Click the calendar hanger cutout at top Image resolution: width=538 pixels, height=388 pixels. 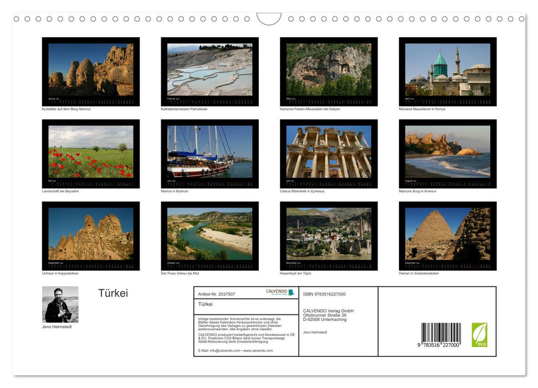point(269,19)
